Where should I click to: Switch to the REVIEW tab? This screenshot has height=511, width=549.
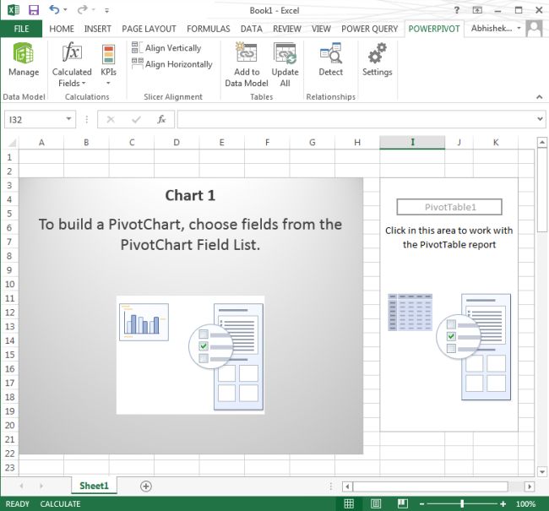click(287, 29)
